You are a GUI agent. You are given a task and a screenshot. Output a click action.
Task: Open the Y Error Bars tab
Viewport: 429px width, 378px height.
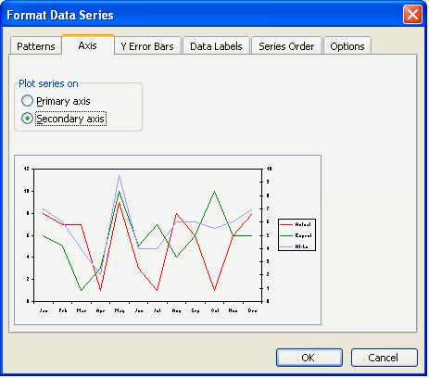[x=147, y=46]
